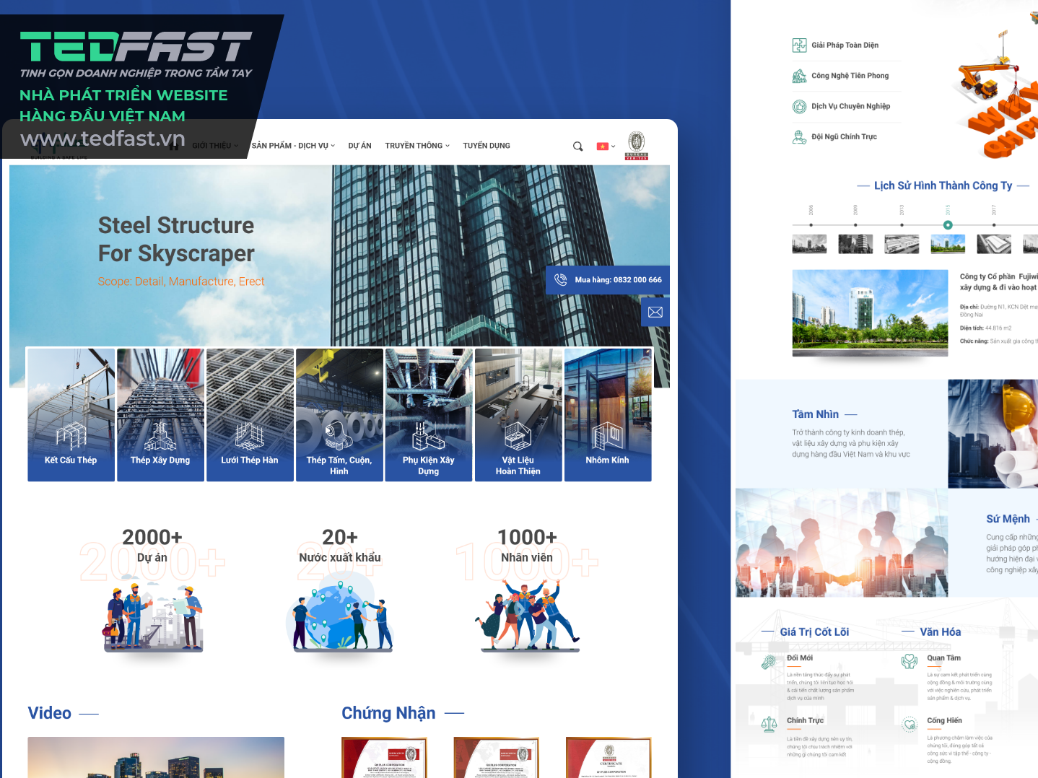Click the Mua hàng 0832 000 666 button

[608, 280]
